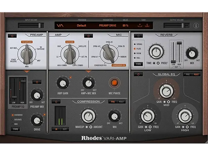Click the Mic Phase illuminated button

[x=114, y=83]
